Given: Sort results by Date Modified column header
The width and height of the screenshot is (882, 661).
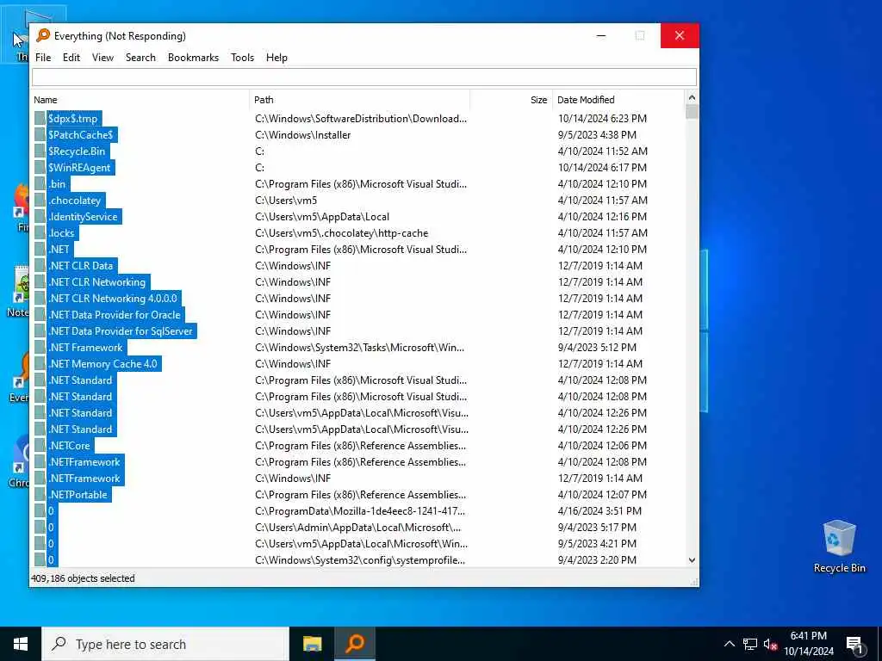Looking at the screenshot, I should pos(618,100).
